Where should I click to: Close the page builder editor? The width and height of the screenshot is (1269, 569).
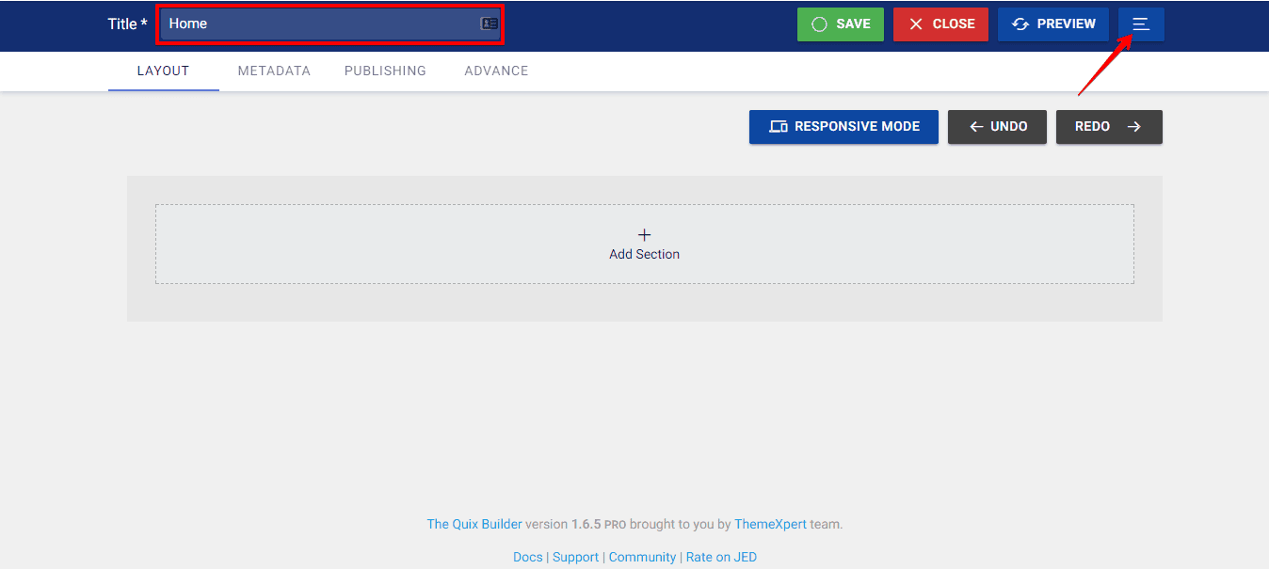click(940, 24)
